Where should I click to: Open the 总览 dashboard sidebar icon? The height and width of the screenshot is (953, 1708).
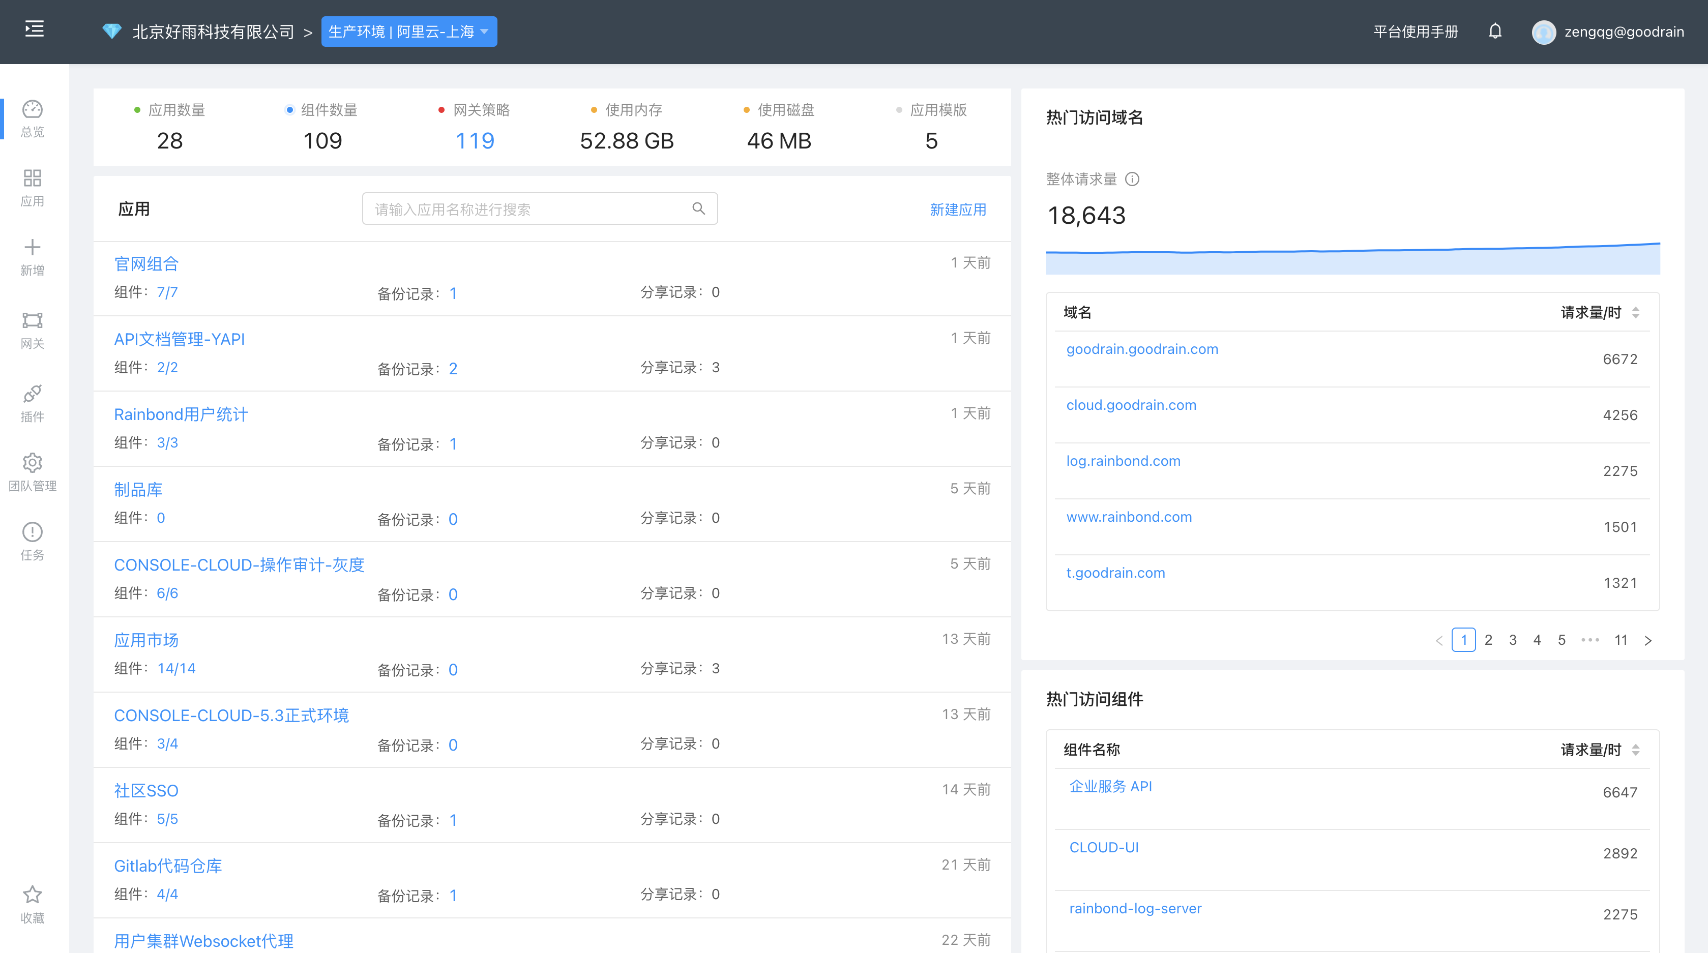click(32, 109)
